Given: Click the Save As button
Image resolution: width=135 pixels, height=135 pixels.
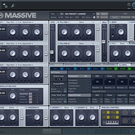Looking at the screenshot, I should click(x=104, y=17).
